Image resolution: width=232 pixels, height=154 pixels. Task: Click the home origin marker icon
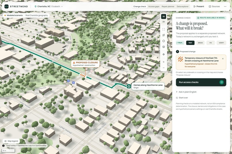point(129,86)
